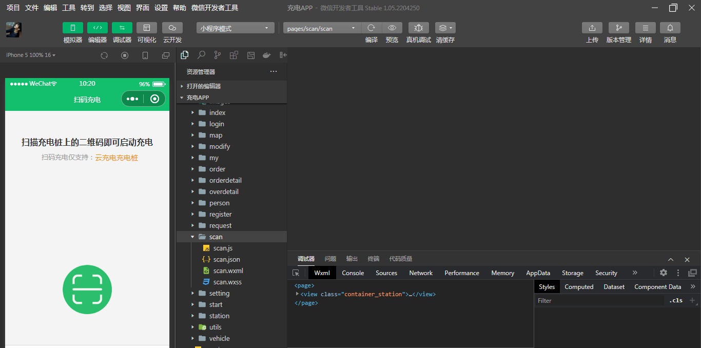
Task: Collapse the 充电APP project root
Action: point(231,98)
